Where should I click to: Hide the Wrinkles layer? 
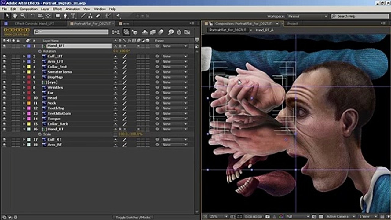(4, 87)
